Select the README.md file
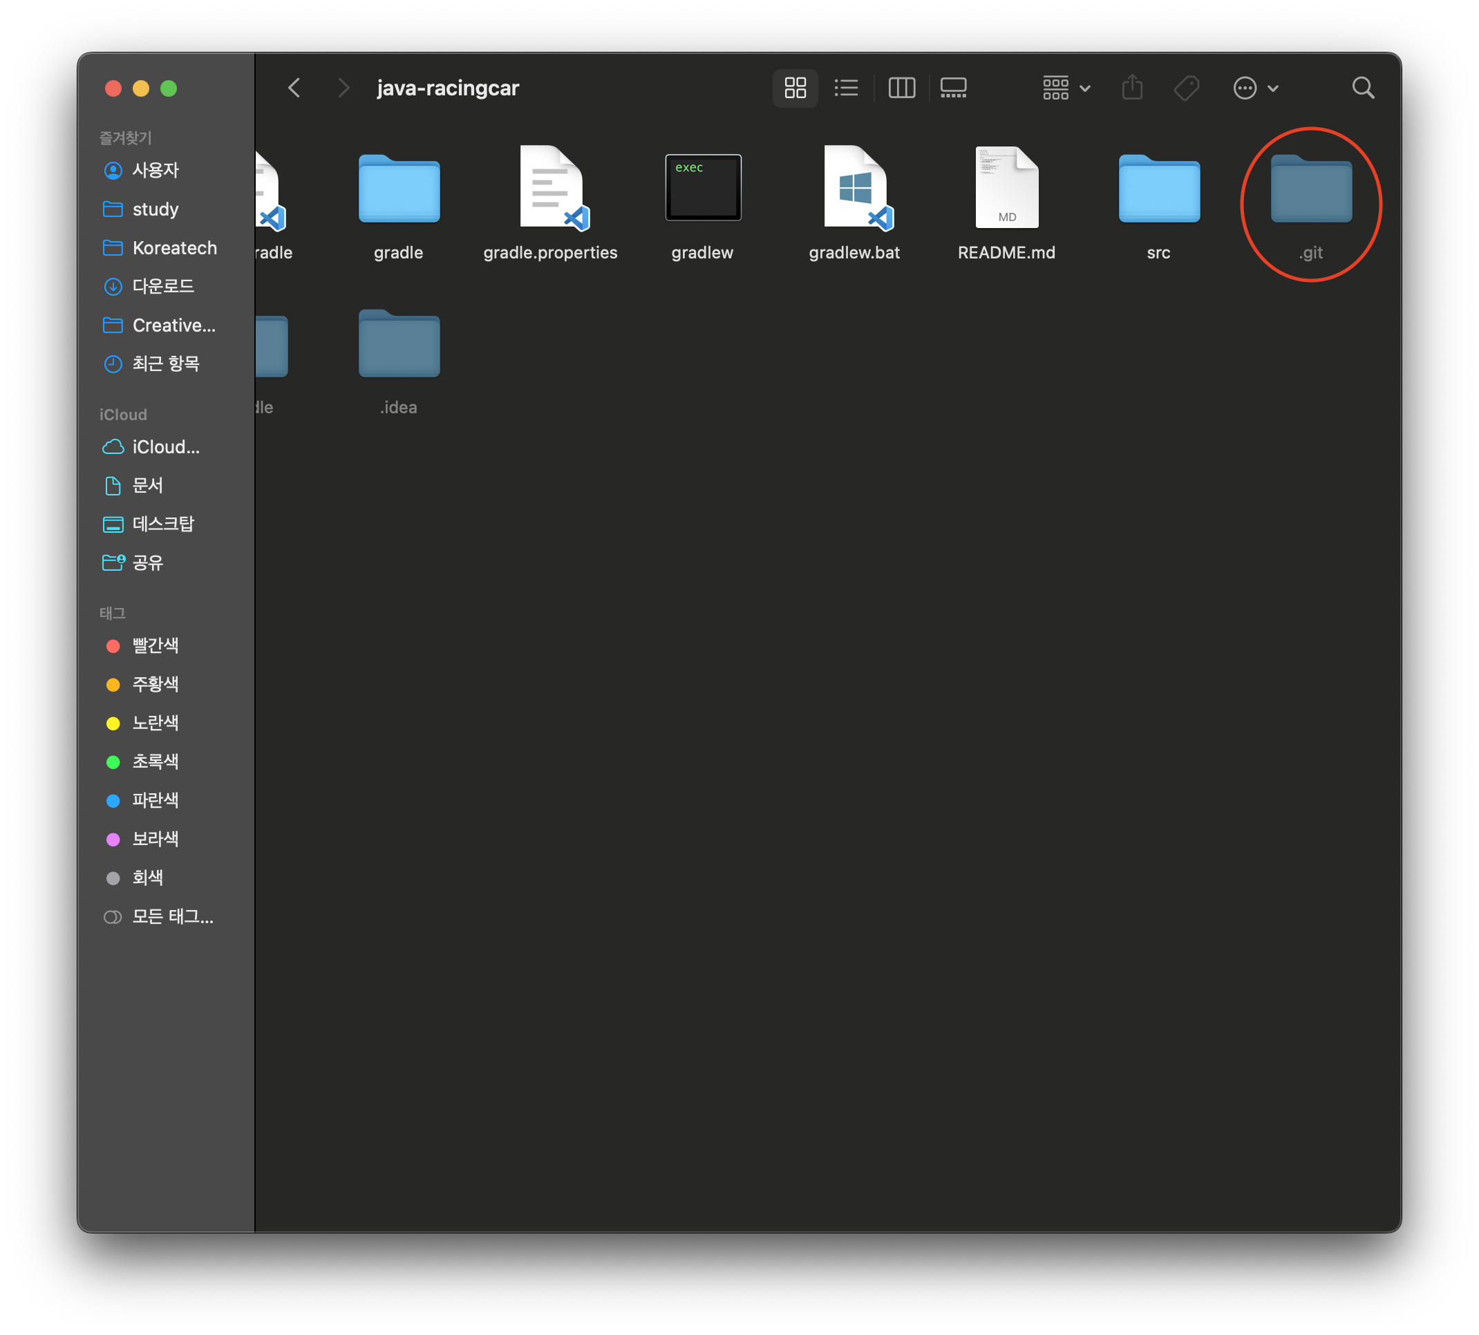This screenshot has height=1335, width=1479. pyautogui.click(x=1006, y=188)
